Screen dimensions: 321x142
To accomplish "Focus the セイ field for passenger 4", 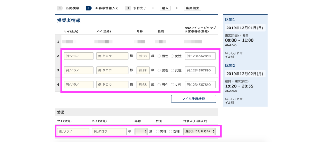I will [x=79, y=85].
